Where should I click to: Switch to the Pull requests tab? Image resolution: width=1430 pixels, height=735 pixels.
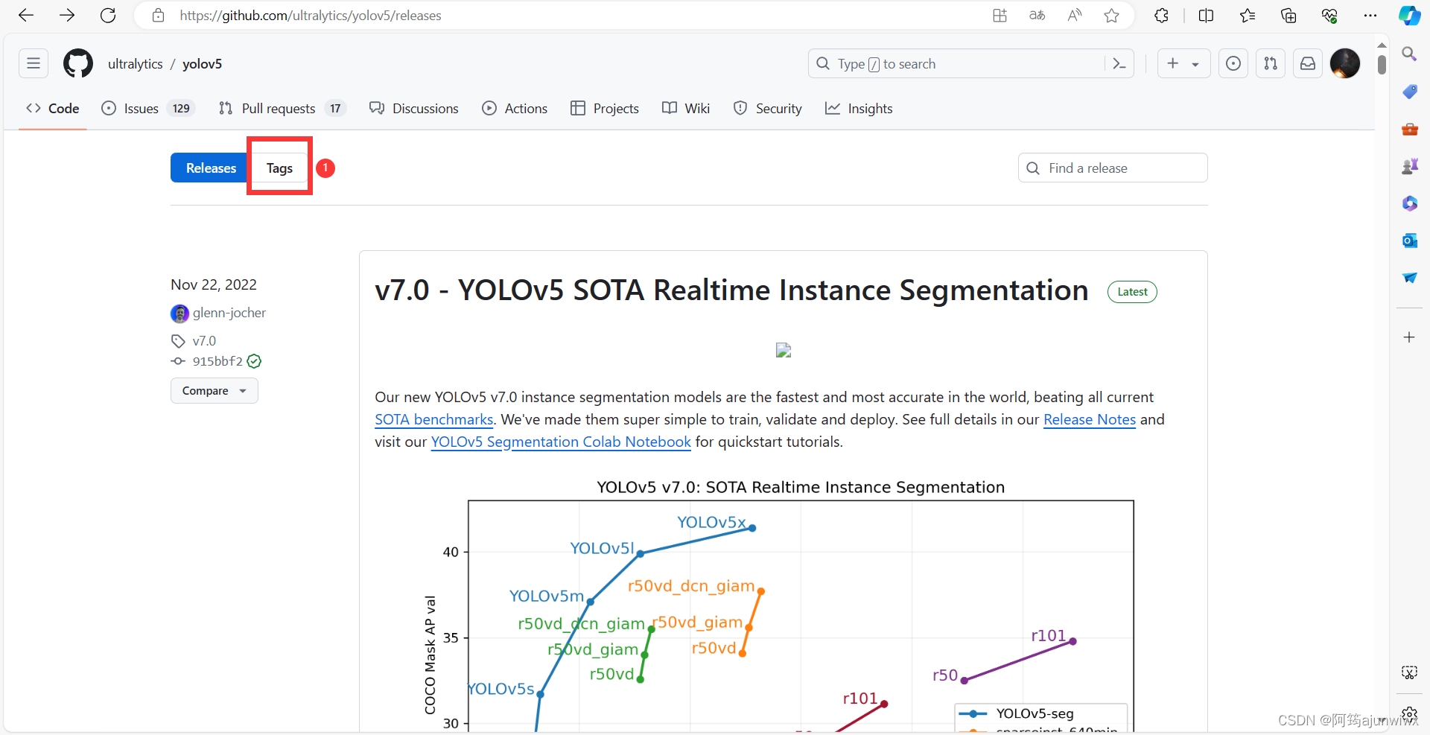(282, 108)
